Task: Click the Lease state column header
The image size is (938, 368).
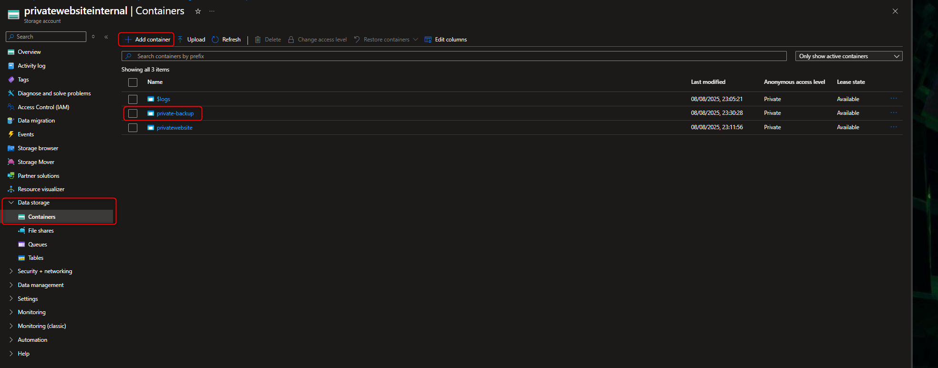Action: pyautogui.click(x=851, y=82)
